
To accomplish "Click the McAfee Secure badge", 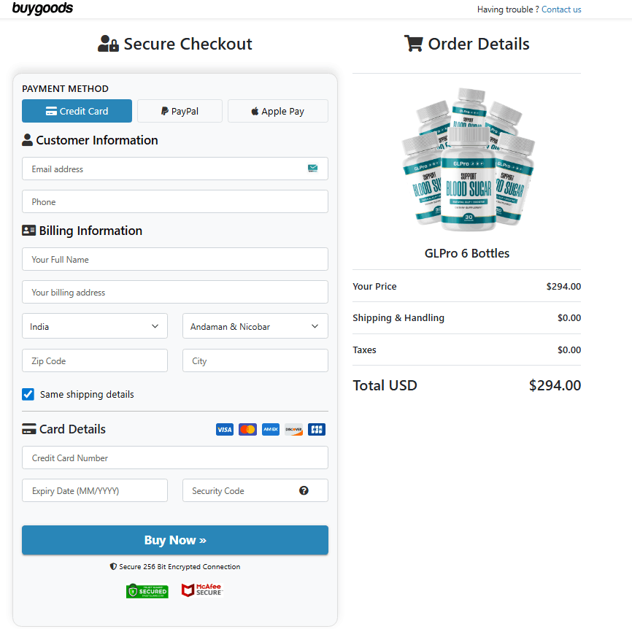I will [x=201, y=590].
